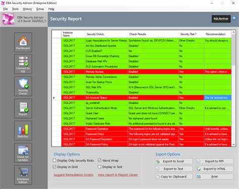239x189 pixels.
Task: Select OLE Automation Procedures cell
Action: [x=106, y=66]
